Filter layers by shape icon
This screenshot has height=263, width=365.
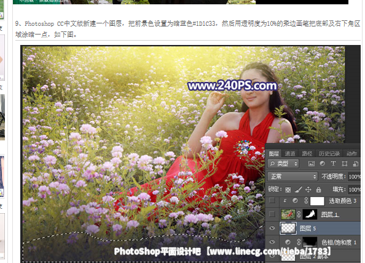coord(345,164)
